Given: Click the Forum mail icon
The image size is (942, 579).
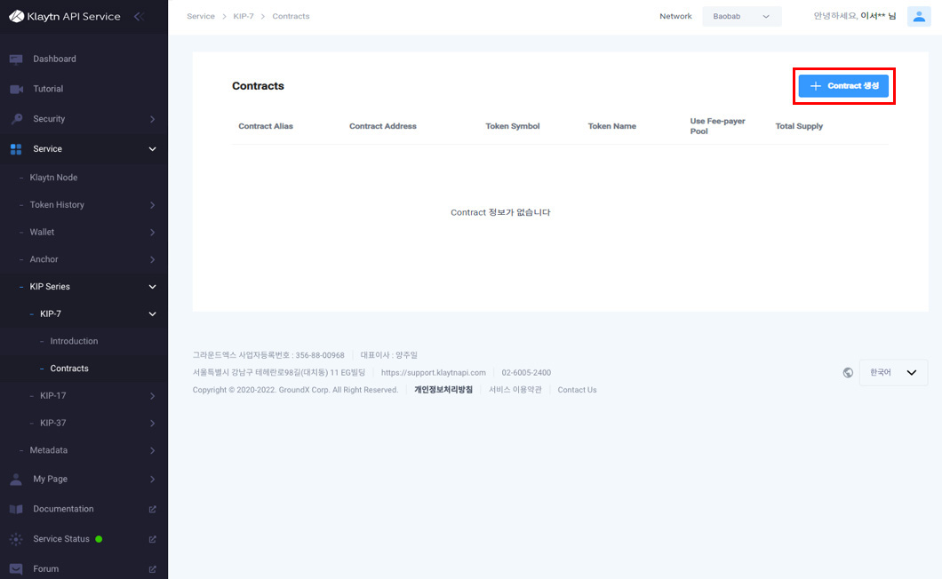Looking at the screenshot, I should (16, 569).
